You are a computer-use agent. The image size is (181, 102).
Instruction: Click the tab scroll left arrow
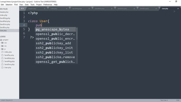click(21, 8)
